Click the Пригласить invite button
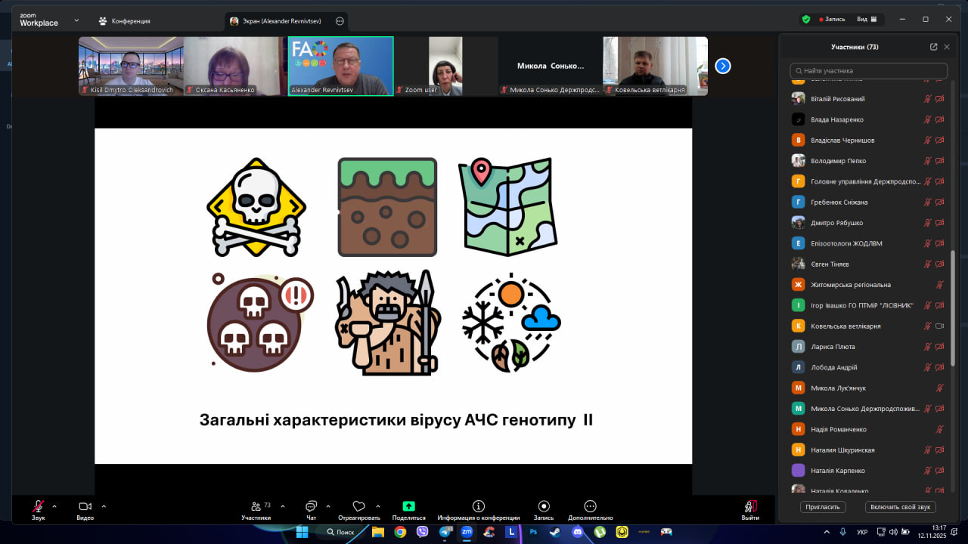Viewport: 968px width, 544px height. (823, 507)
